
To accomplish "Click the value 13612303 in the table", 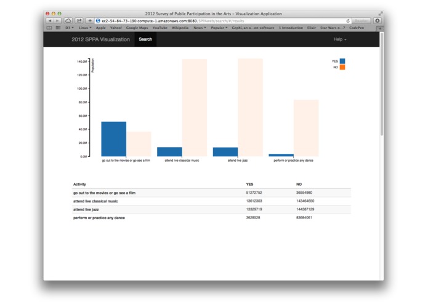I will tap(254, 201).
